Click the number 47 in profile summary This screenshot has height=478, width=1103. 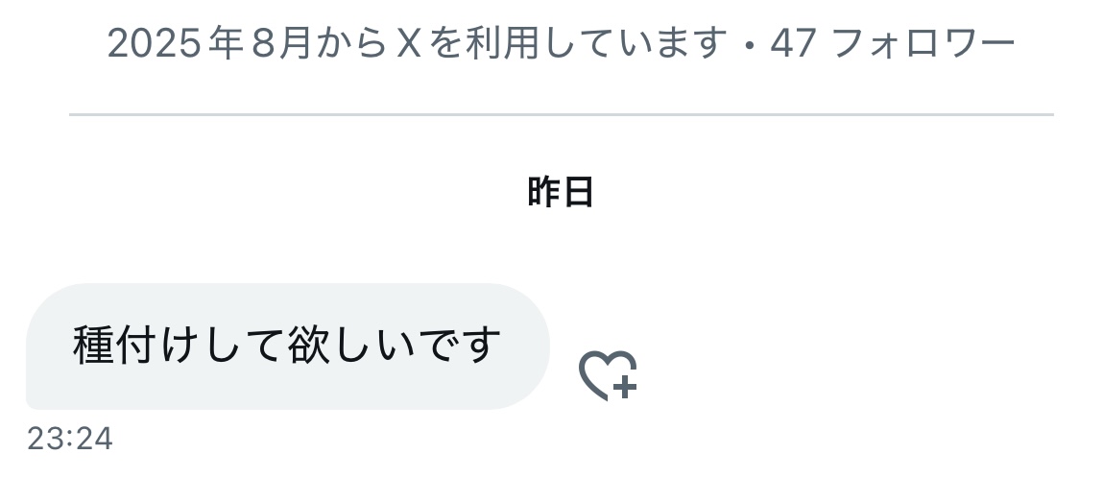(x=794, y=43)
